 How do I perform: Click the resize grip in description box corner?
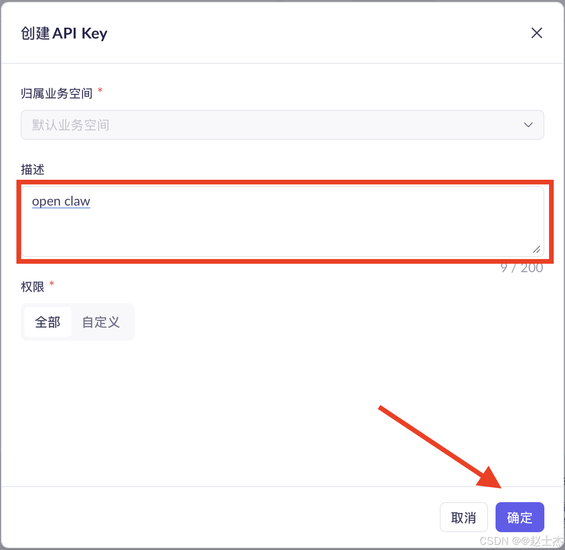[536, 250]
